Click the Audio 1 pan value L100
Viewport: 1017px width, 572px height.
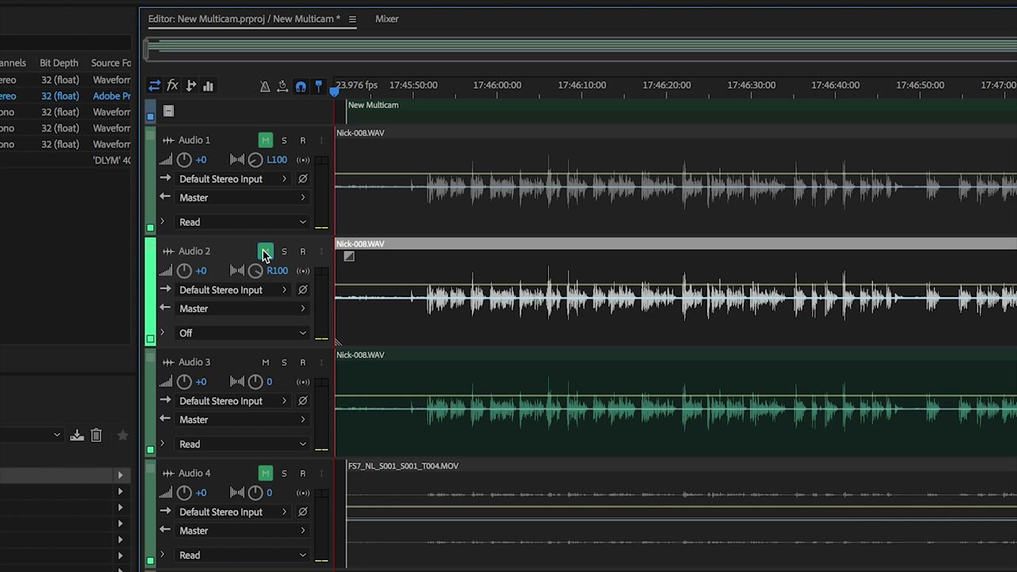pos(276,160)
